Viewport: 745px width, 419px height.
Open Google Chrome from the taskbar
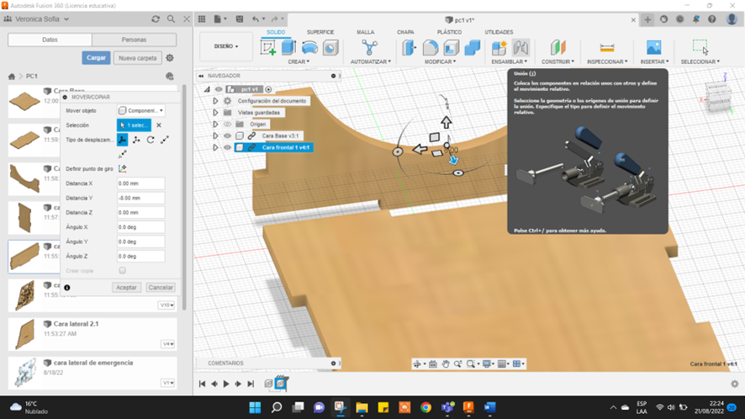425,407
